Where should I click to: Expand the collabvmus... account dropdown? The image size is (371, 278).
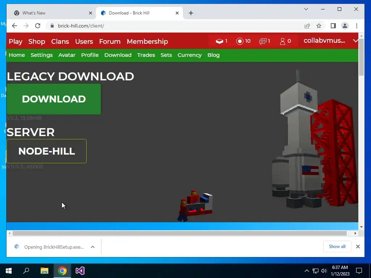click(x=355, y=41)
